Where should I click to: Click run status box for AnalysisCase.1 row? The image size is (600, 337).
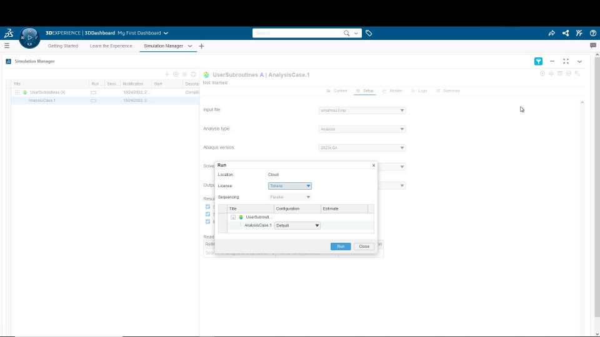(93, 100)
